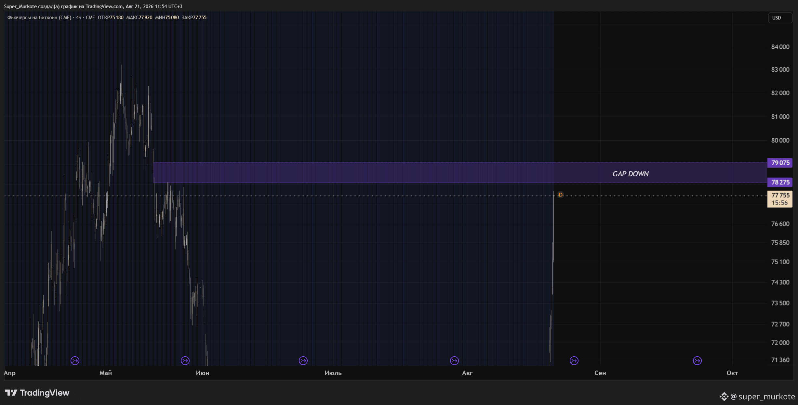Click the ОТКР value 75 180
Screen dimensions: 798x405
[116, 18]
